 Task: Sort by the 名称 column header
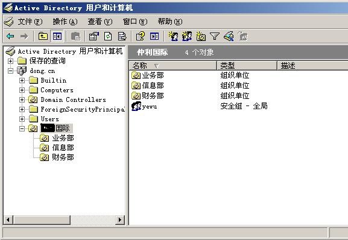[x=172, y=66]
